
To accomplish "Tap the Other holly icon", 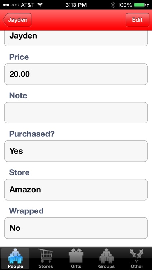I will (x=137, y=256).
